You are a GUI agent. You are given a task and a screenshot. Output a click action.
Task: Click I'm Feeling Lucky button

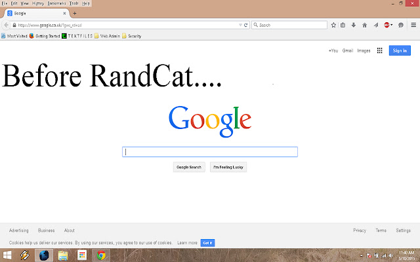click(x=228, y=167)
